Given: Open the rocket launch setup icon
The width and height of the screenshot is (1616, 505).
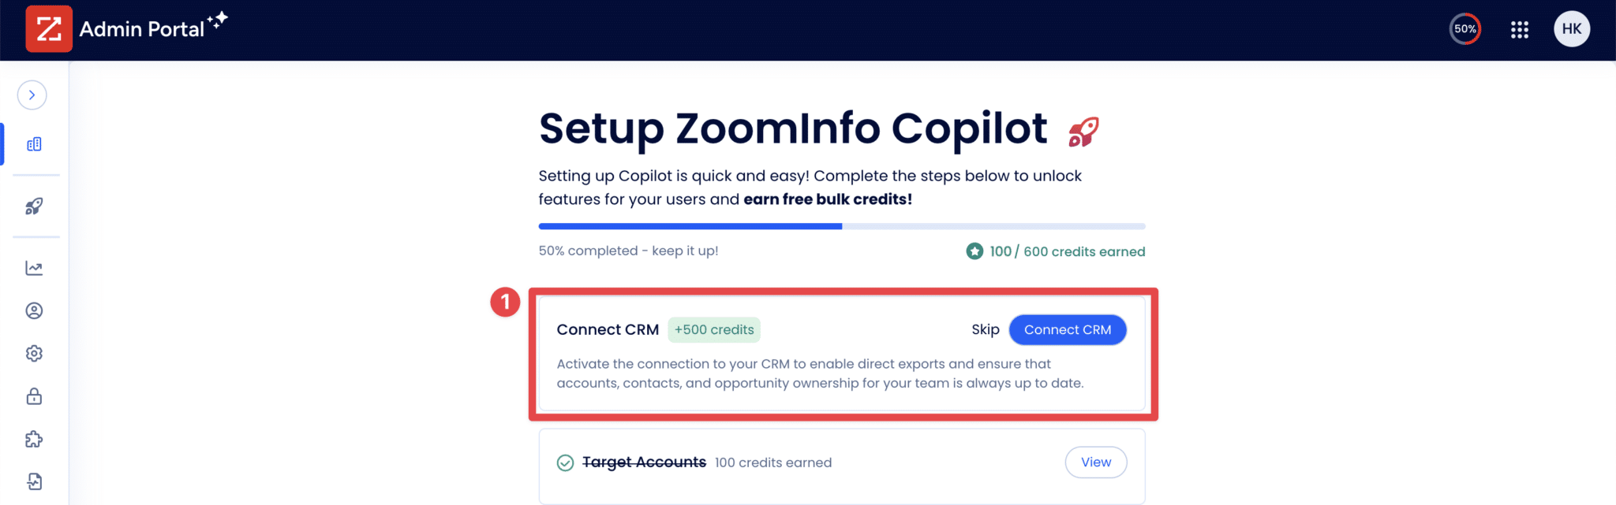Looking at the screenshot, I should 34,207.
